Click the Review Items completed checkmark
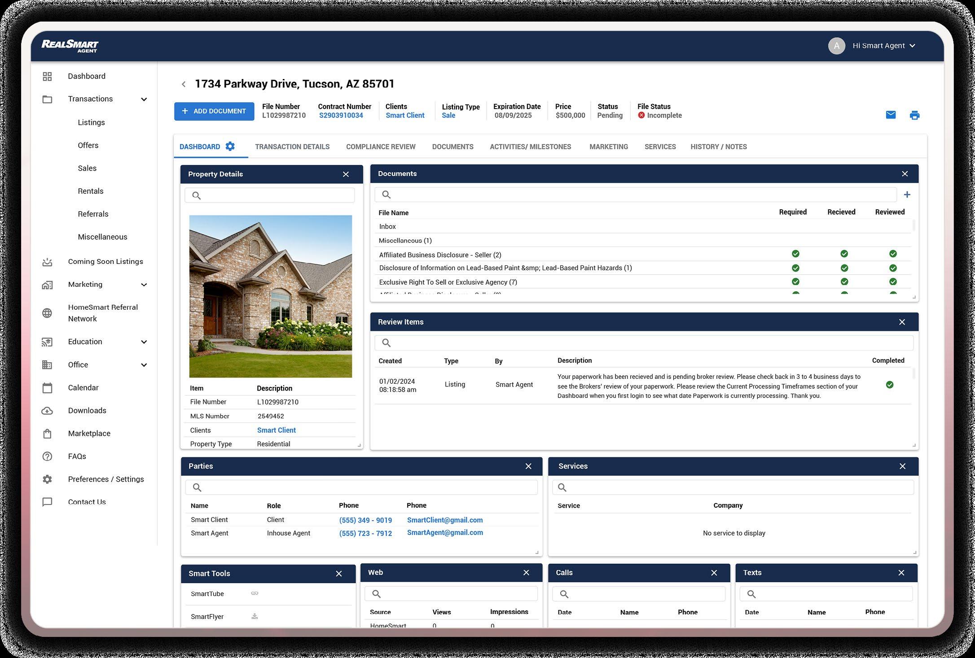 click(x=889, y=385)
